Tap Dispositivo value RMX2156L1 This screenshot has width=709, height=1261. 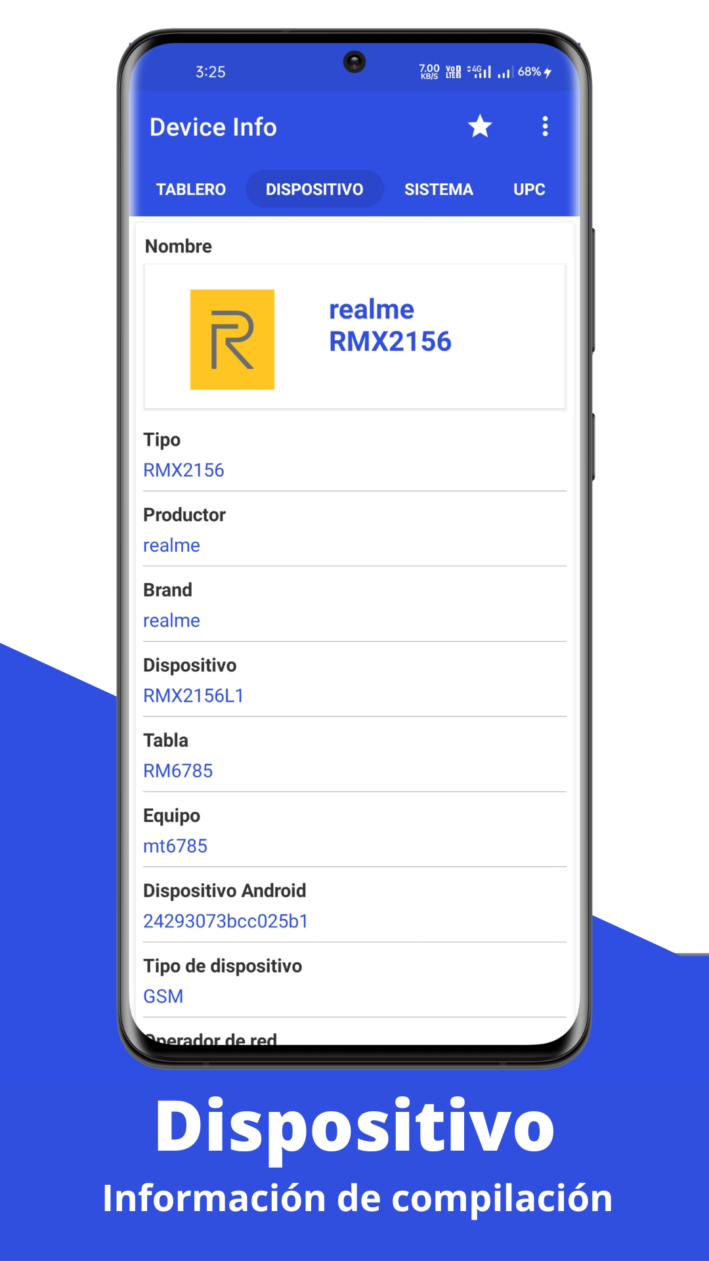pyautogui.click(x=194, y=696)
